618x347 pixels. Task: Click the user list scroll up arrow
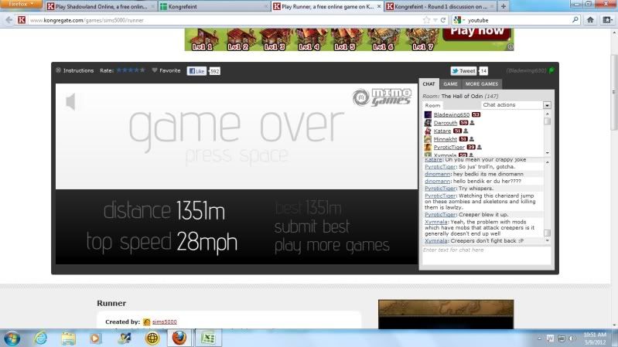(x=547, y=114)
